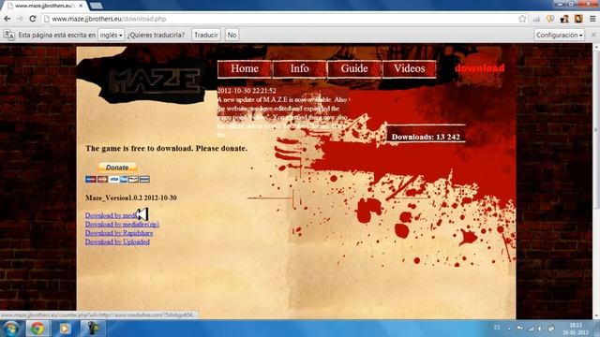The height and width of the screenshot is (337, 600).
Task: Open the network signal tray icon
Action: click(531, 329)
